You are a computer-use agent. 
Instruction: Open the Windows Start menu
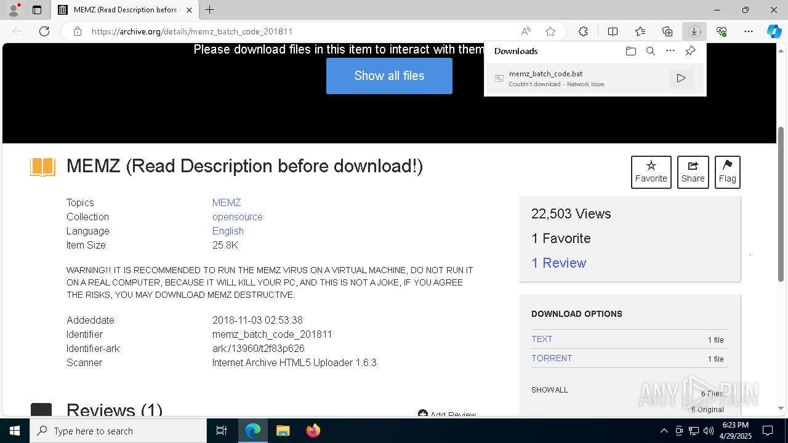[x=15, y=431]
